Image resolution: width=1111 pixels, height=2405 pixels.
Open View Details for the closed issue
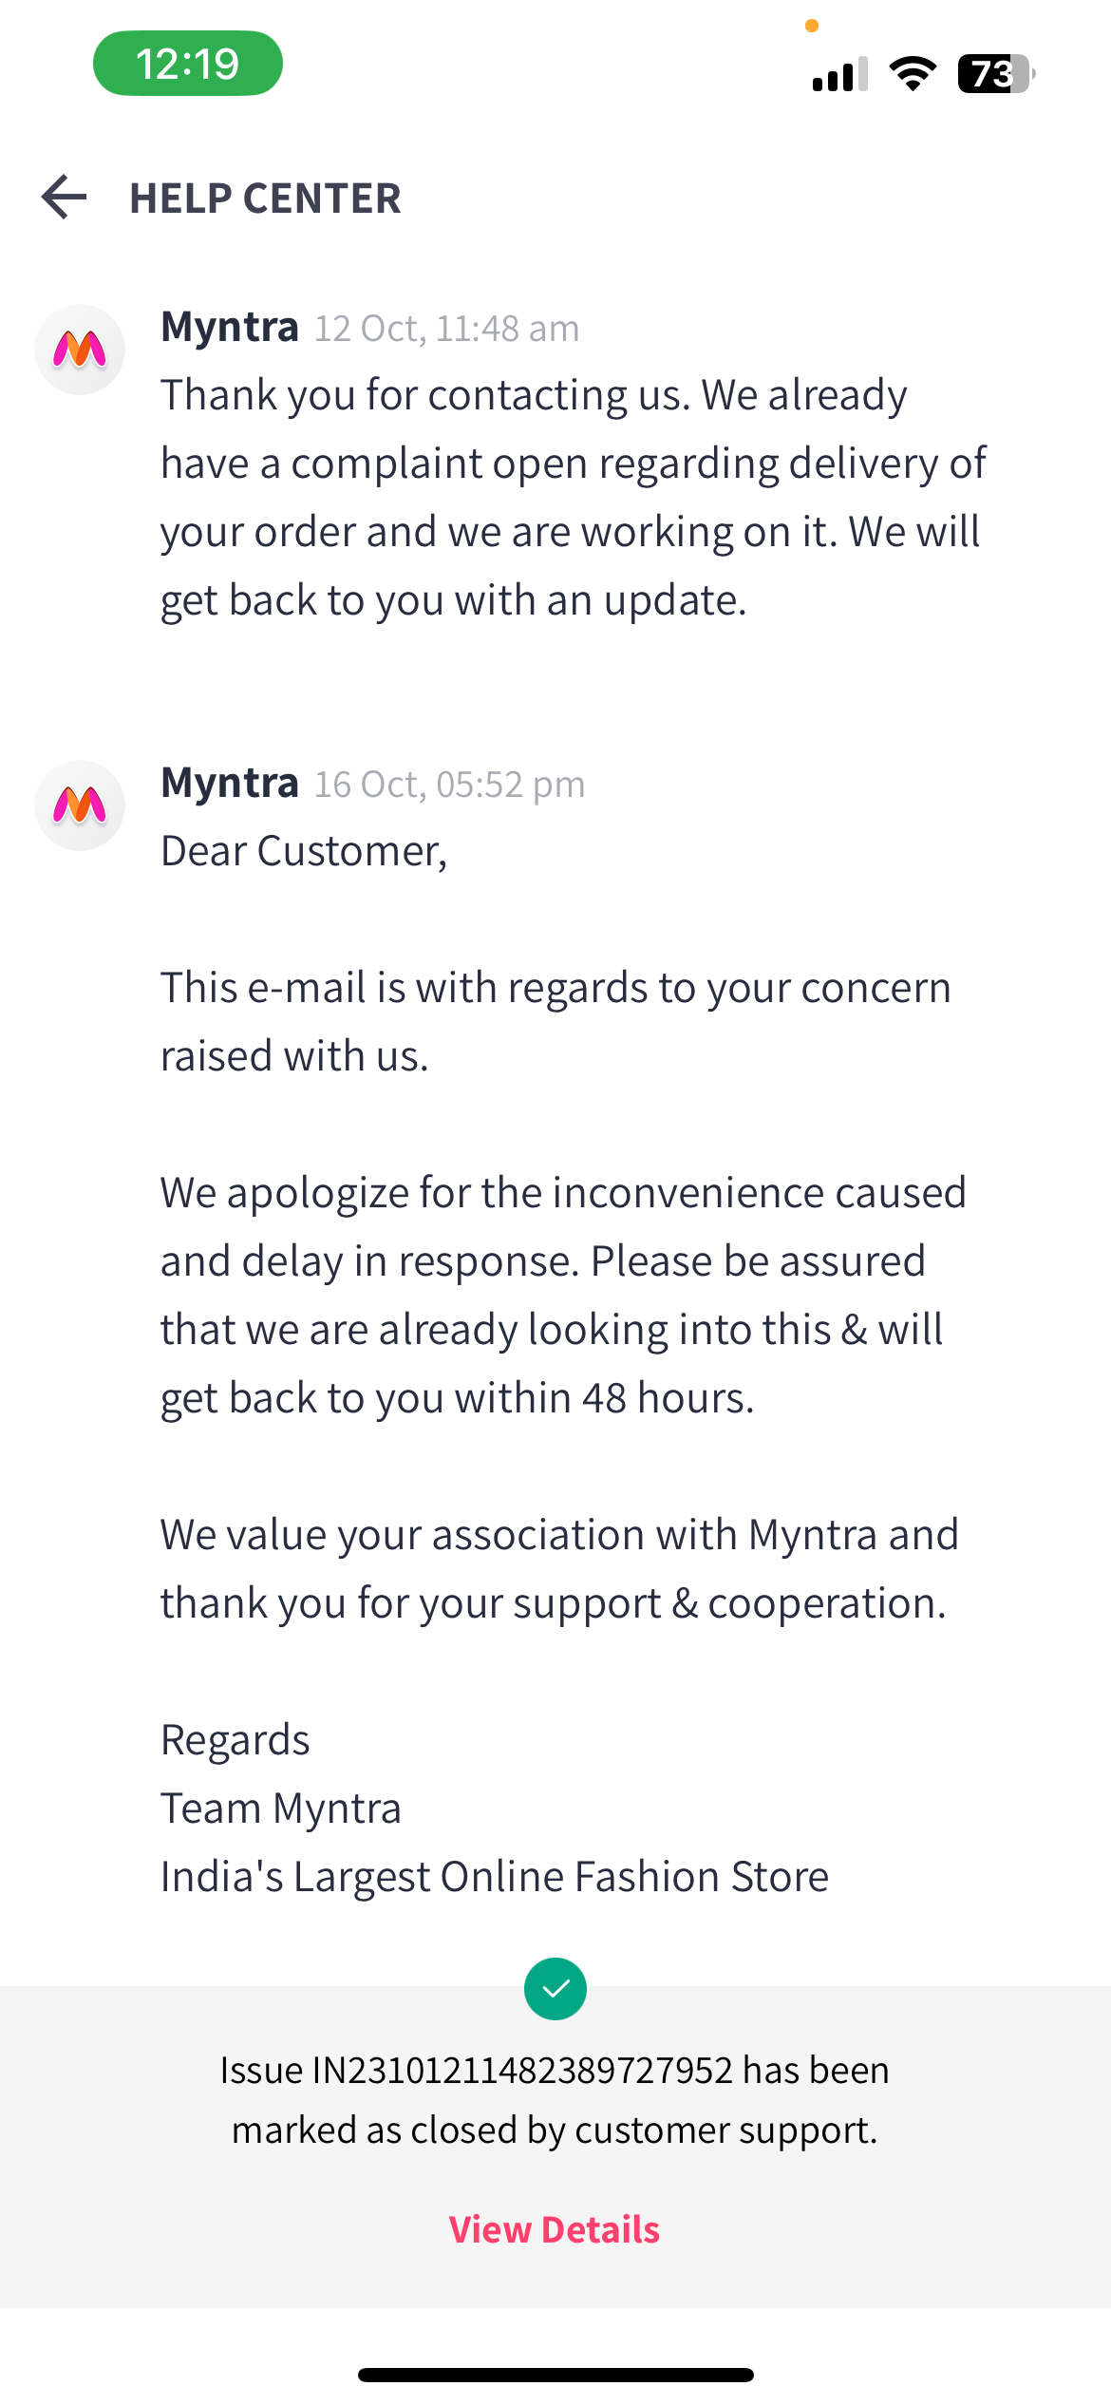[555, 2229]
